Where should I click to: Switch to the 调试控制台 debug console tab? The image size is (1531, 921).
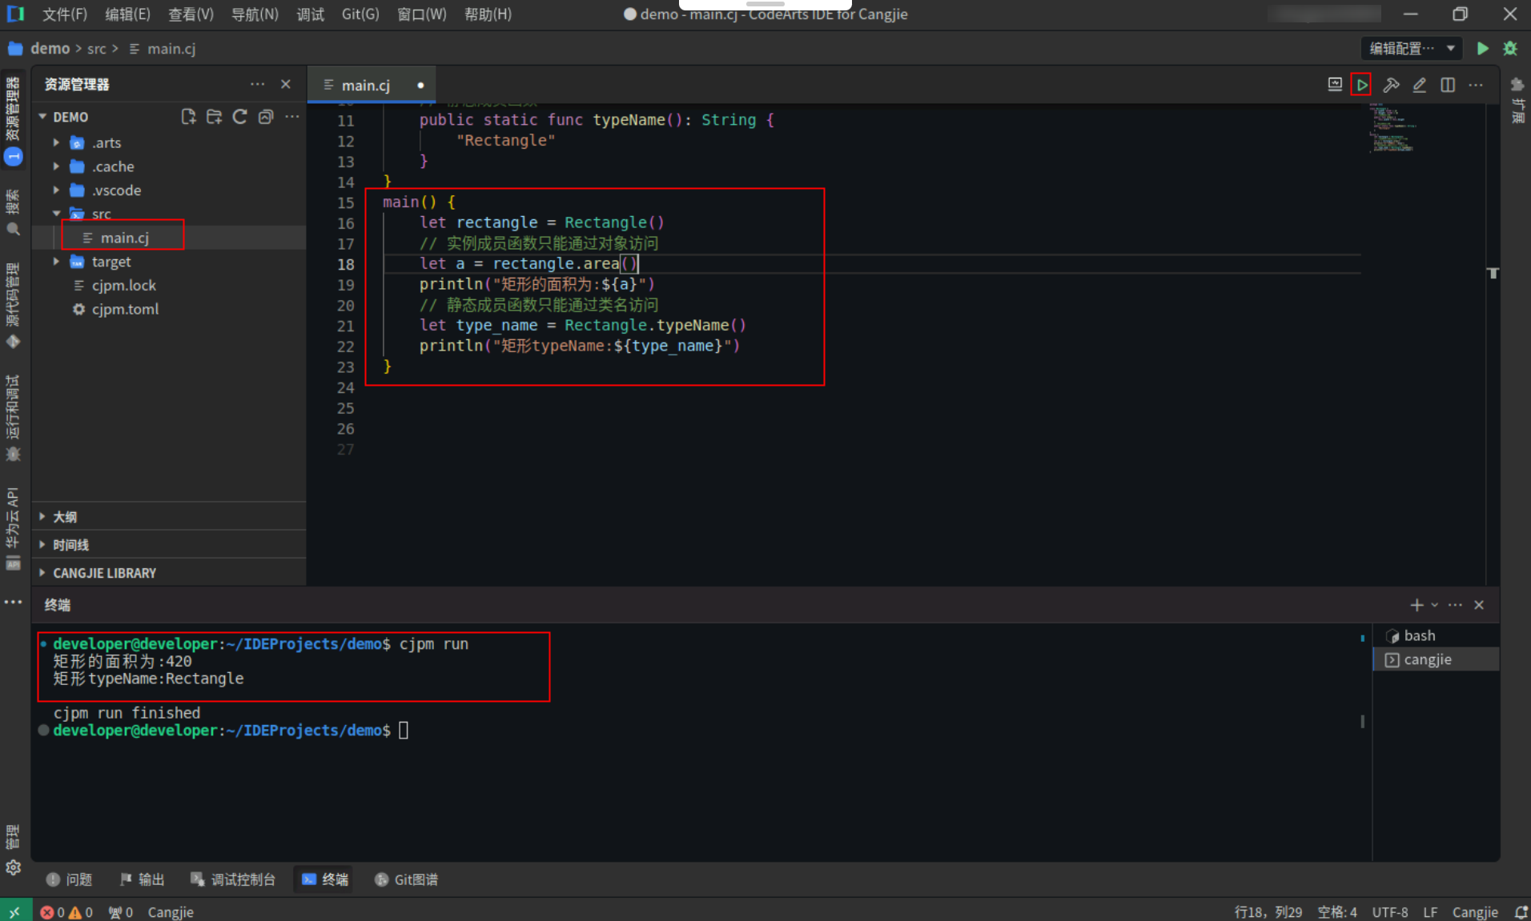point(233,879)
